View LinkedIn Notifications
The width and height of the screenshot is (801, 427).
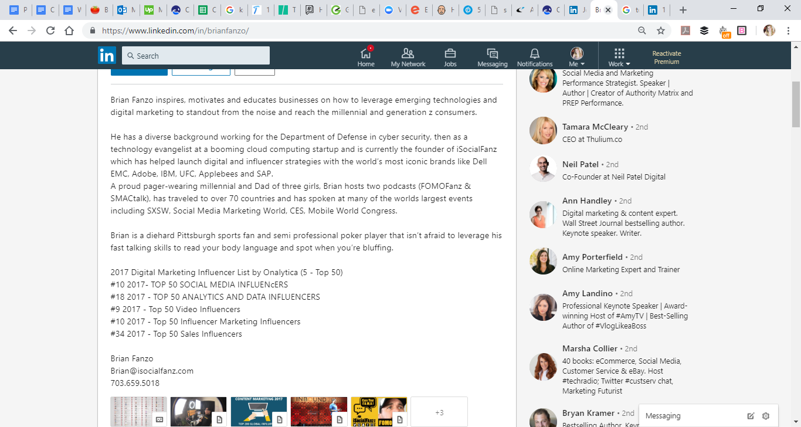(x=535, y=57)
